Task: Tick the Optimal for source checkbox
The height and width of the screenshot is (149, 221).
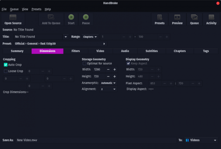Action: click(x=85, y=63)
